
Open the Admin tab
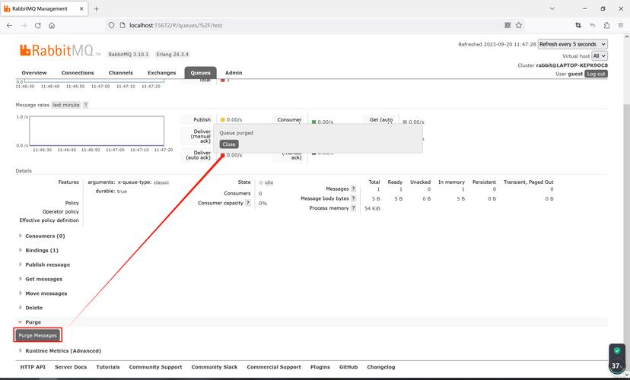pyautogui.click(x=234, y=73)
